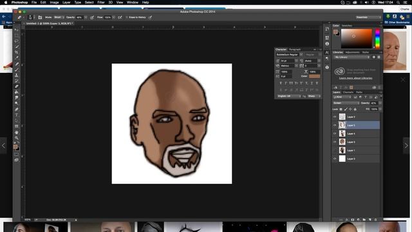412x232 pixels.
Task: Create a new layer in Layers panel
Action: (370, 220)
